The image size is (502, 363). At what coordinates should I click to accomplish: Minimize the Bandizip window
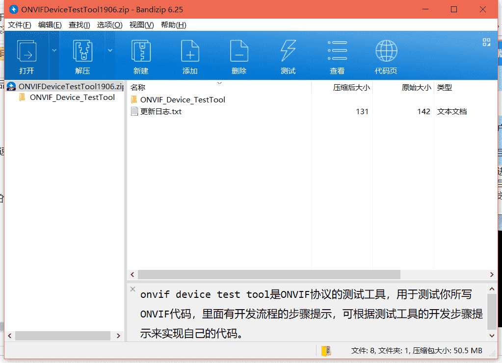tap(425, 9)
